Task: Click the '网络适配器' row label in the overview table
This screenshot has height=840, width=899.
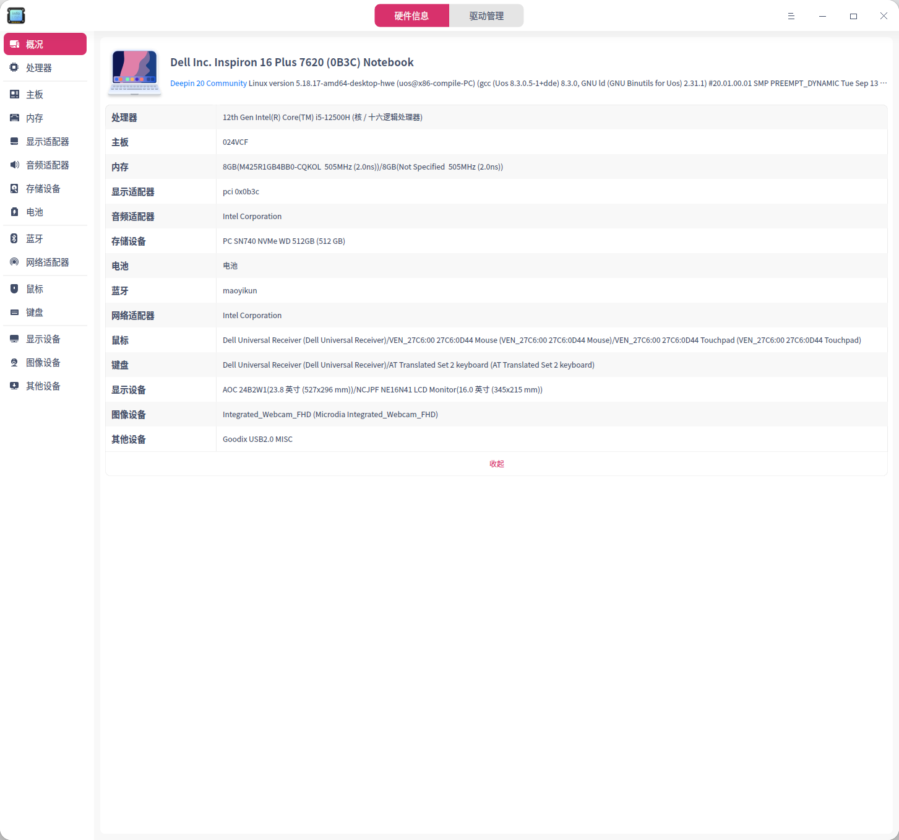Action: pos(133,316)
